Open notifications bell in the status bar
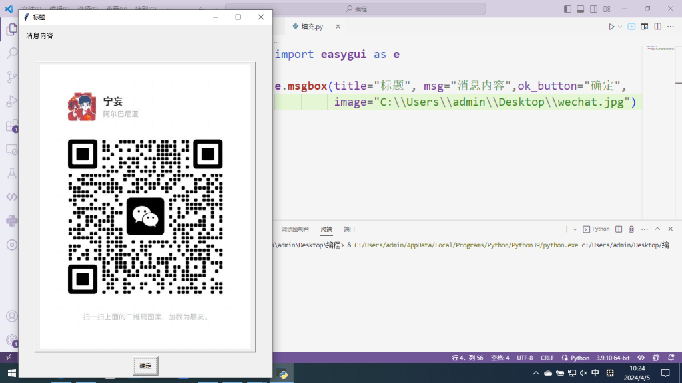The width and height of the screenshot is (682, 383). [671, 358]
